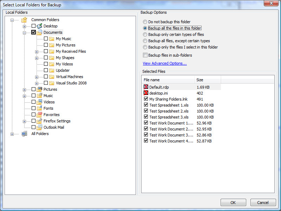
Task: Uncheck Test Work Document 4 file
Action: tap(146, 141)
